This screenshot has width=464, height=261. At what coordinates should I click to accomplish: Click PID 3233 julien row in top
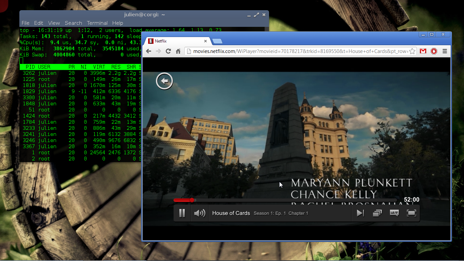[81, 128]
